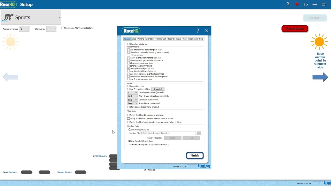Enable single event setup for pack races
Image resolution: width=331 pixels, height=186 pixels.
point(129,50)
